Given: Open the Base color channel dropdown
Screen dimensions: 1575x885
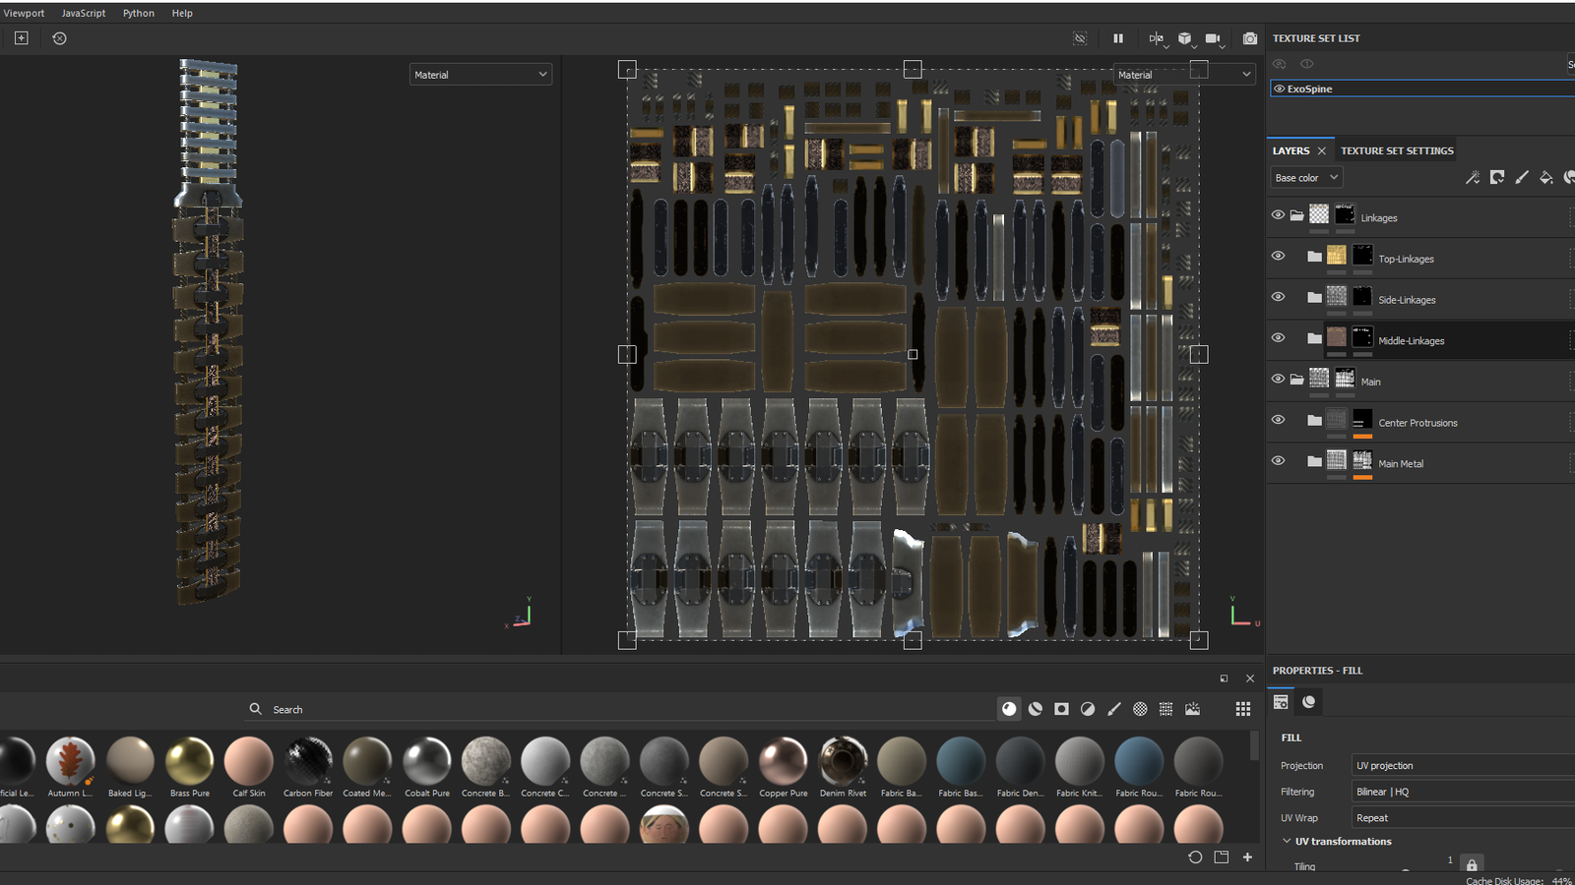Looking at the screenshot, I should (1305, 177).
